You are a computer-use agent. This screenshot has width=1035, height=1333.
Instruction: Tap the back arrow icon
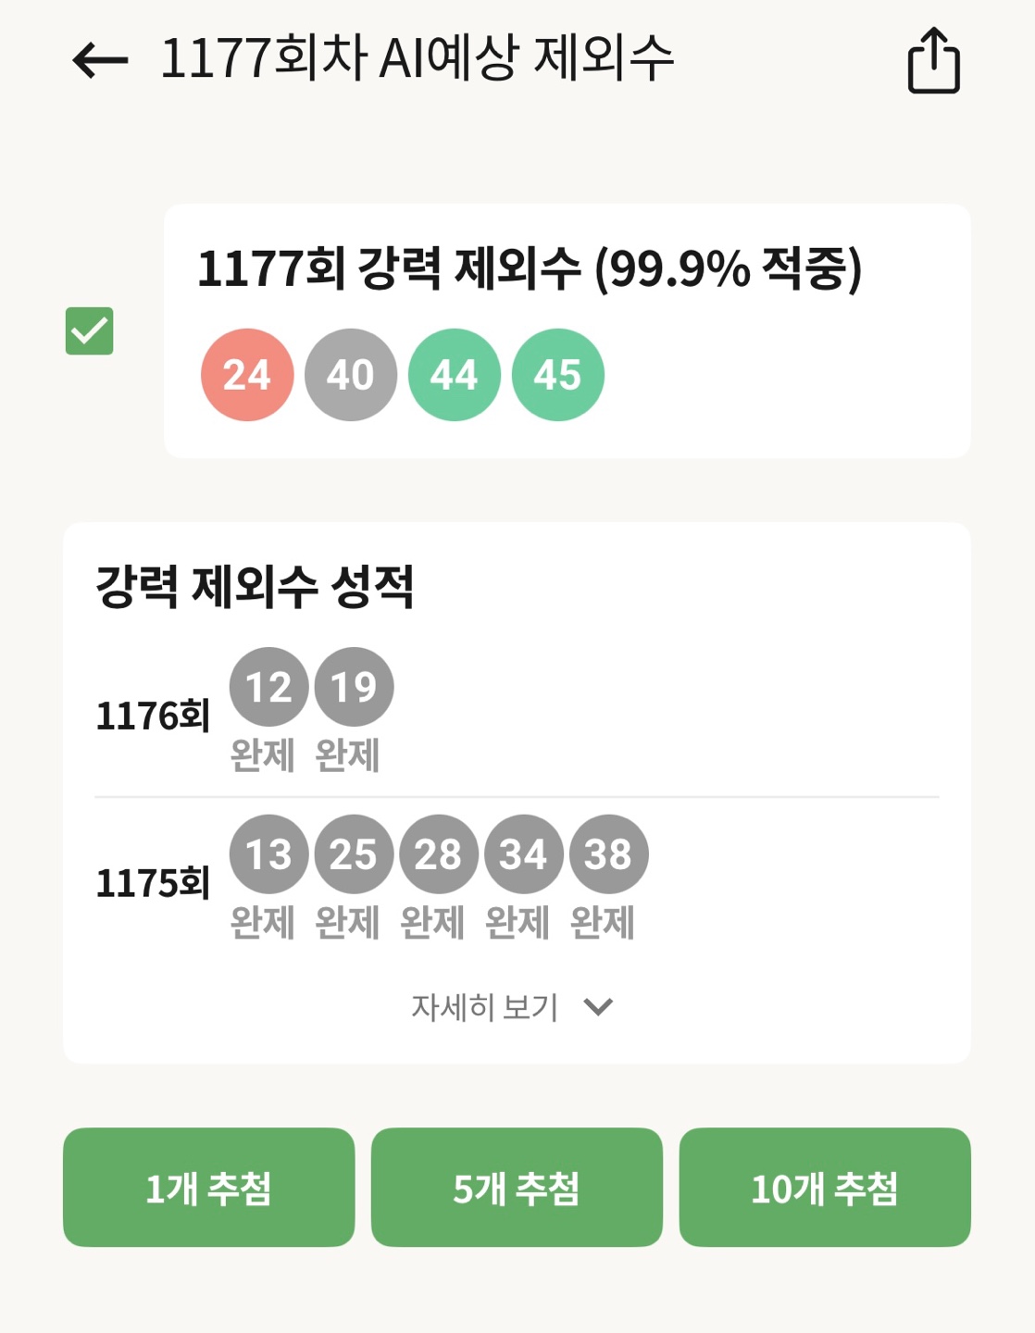100,61
